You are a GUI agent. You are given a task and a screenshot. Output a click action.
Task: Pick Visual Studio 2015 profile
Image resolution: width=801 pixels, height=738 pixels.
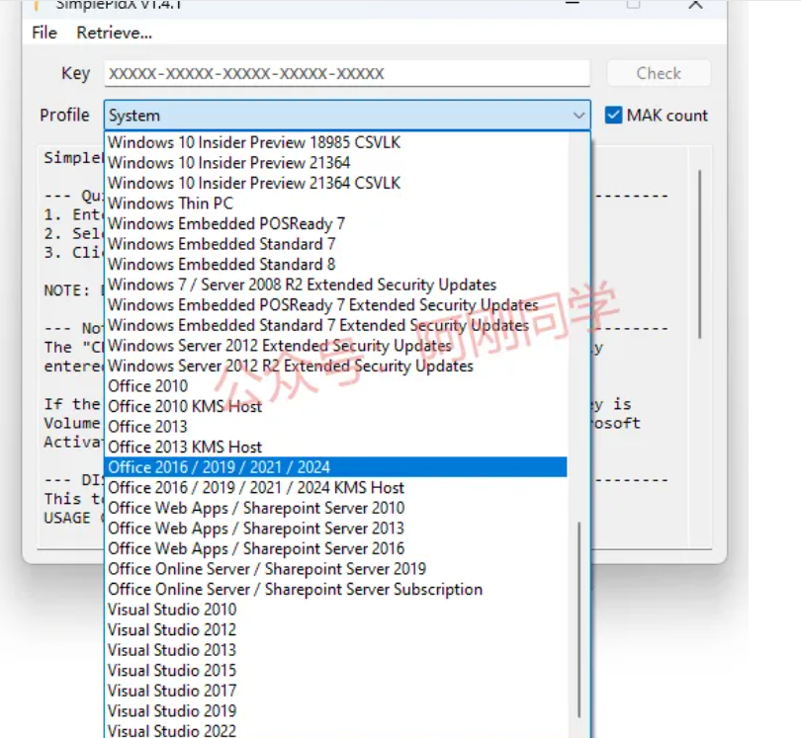tap(336, 671)
